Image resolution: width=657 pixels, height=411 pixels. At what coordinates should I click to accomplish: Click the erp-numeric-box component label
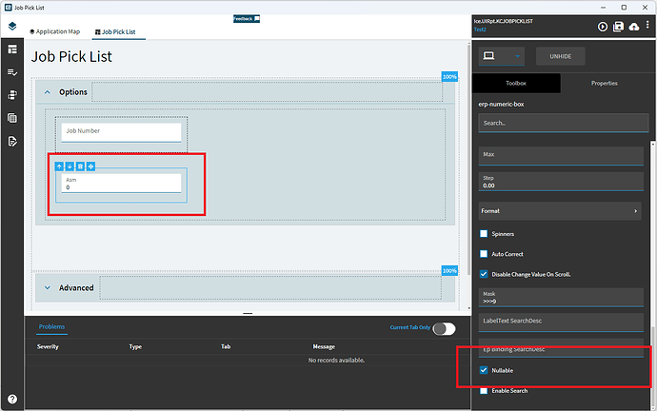pos(501,105)
